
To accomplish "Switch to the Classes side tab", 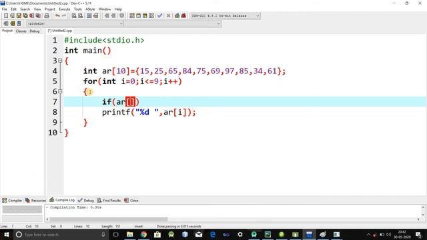I will pos(21,31).
